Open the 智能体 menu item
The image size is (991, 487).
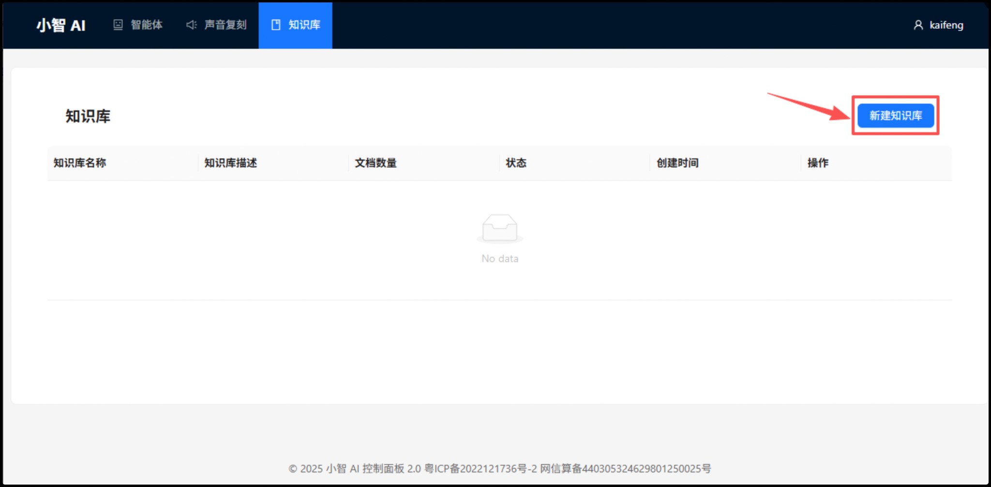click(138, 25)
